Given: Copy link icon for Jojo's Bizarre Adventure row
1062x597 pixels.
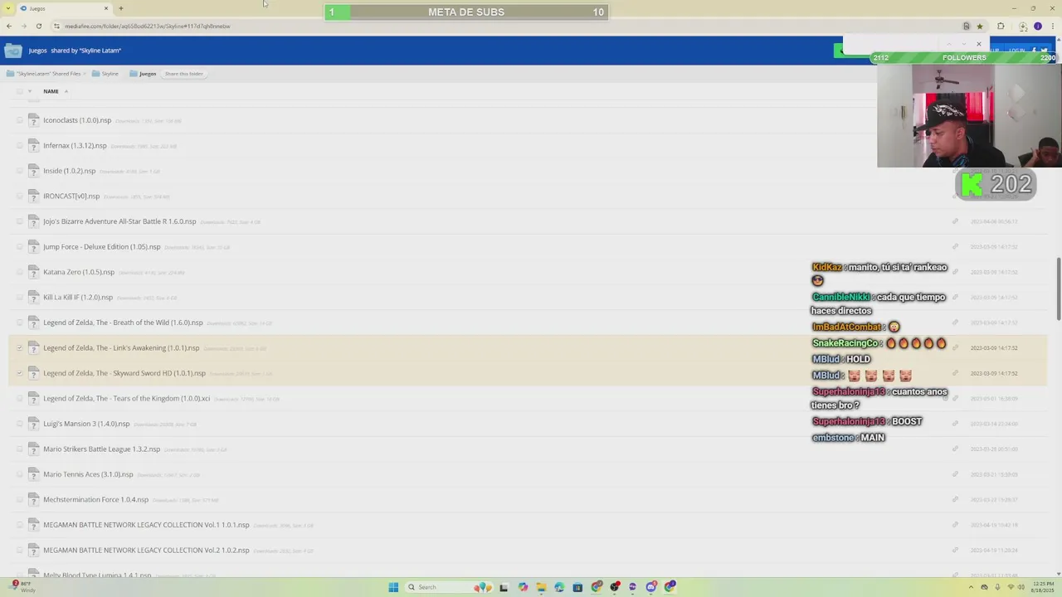Looking at the screenshot, I should (x=955, y=221).
